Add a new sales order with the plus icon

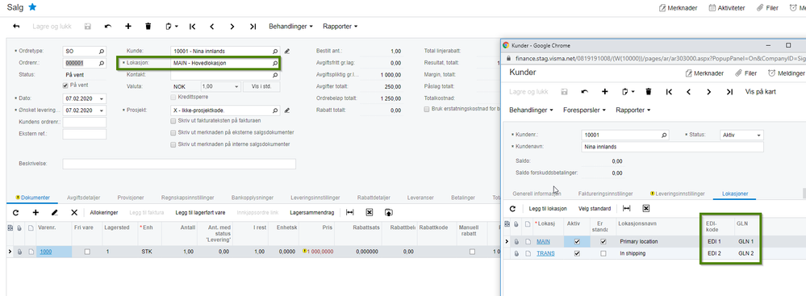128,26
